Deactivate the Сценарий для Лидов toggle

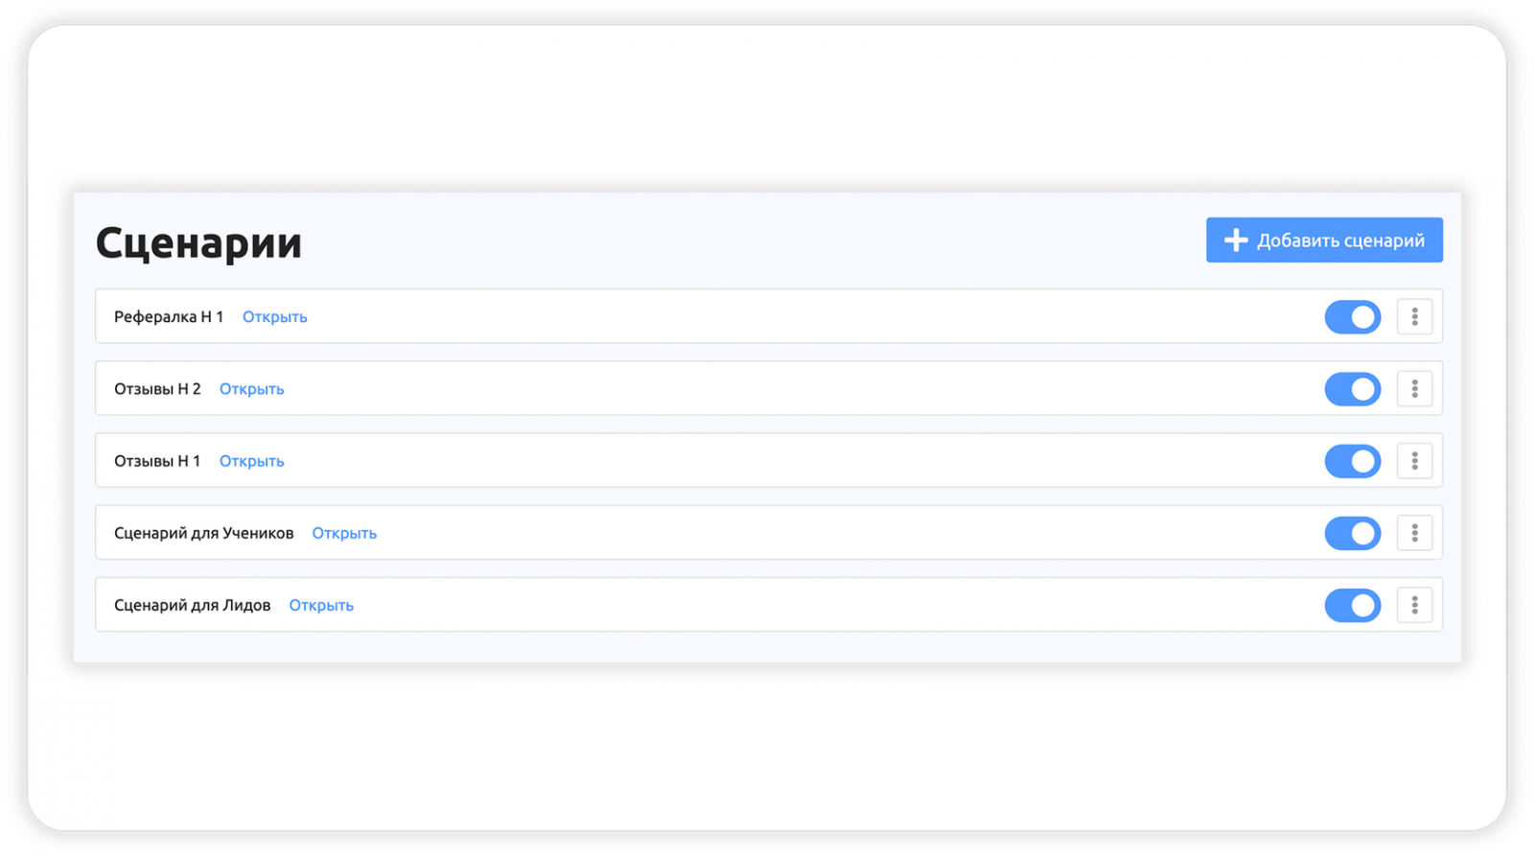[x=1352, y=605]
